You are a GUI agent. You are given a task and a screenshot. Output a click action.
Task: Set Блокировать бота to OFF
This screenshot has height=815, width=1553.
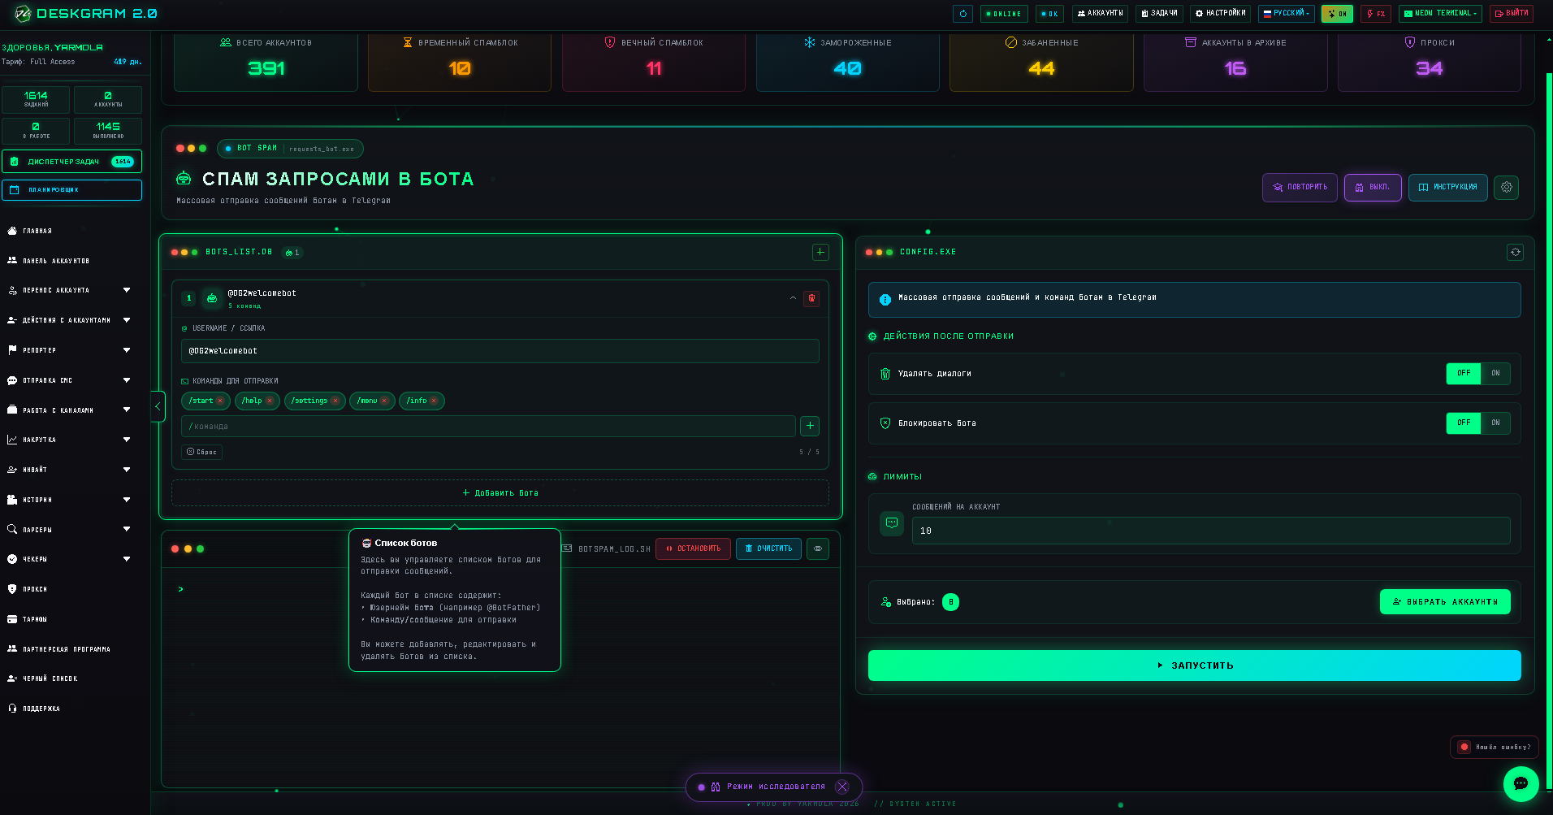pyautogui.click(x=1464, y=423)
